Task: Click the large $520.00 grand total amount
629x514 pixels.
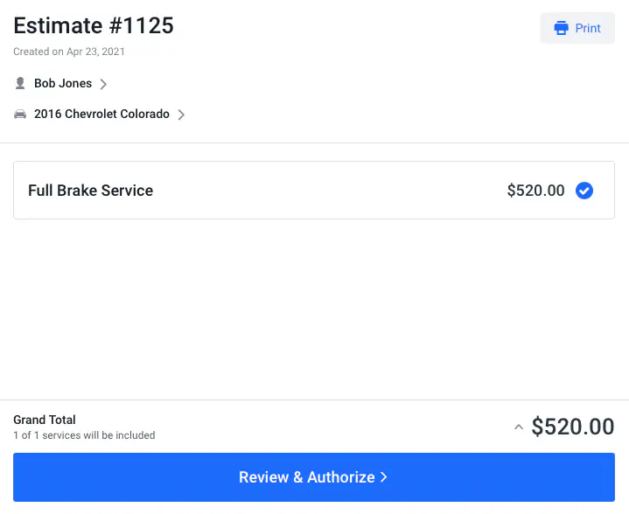Action: click(573, 427)
